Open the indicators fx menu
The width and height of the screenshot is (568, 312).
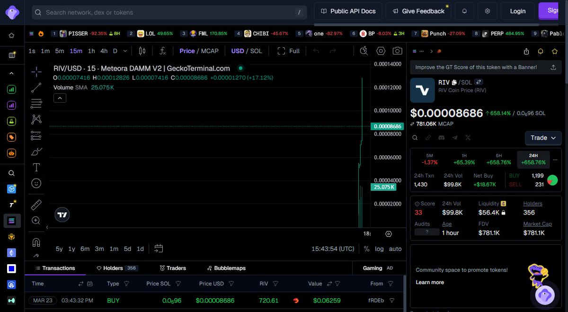coord(162,51)
